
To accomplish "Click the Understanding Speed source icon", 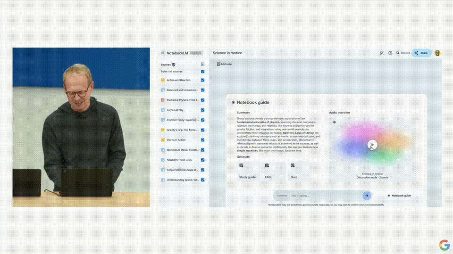I will click(x=163, y=180).
